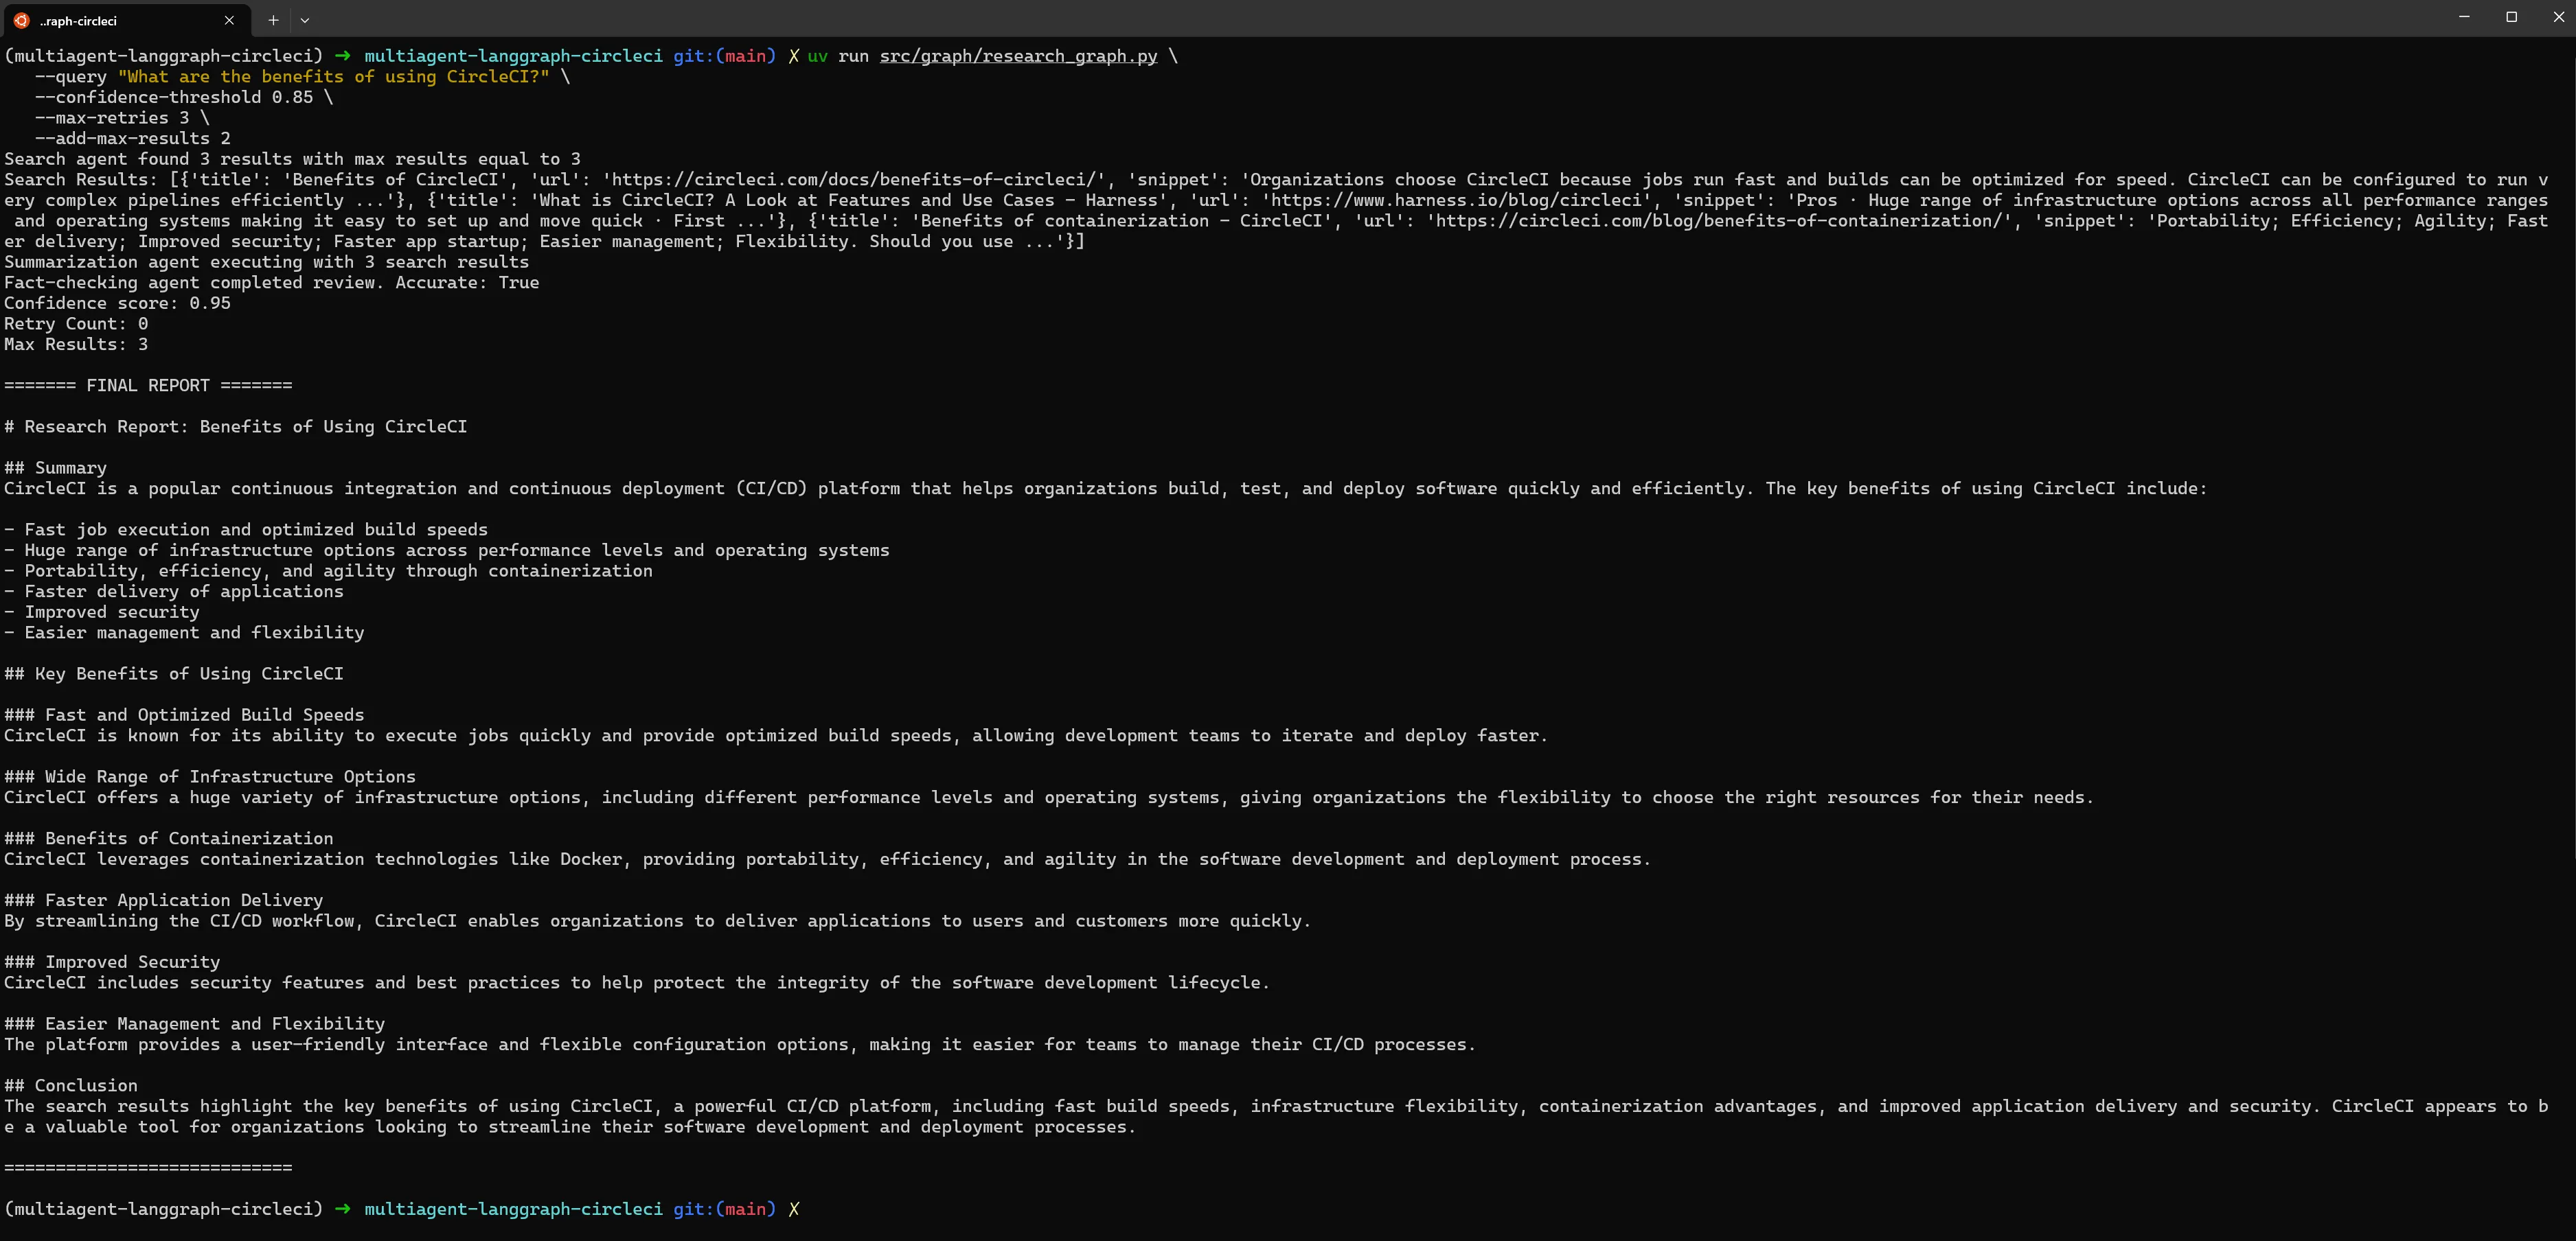Click the "Max Results: 3" line
The width and height of the screenshot is (2576, 1241).
click(76, 345)
